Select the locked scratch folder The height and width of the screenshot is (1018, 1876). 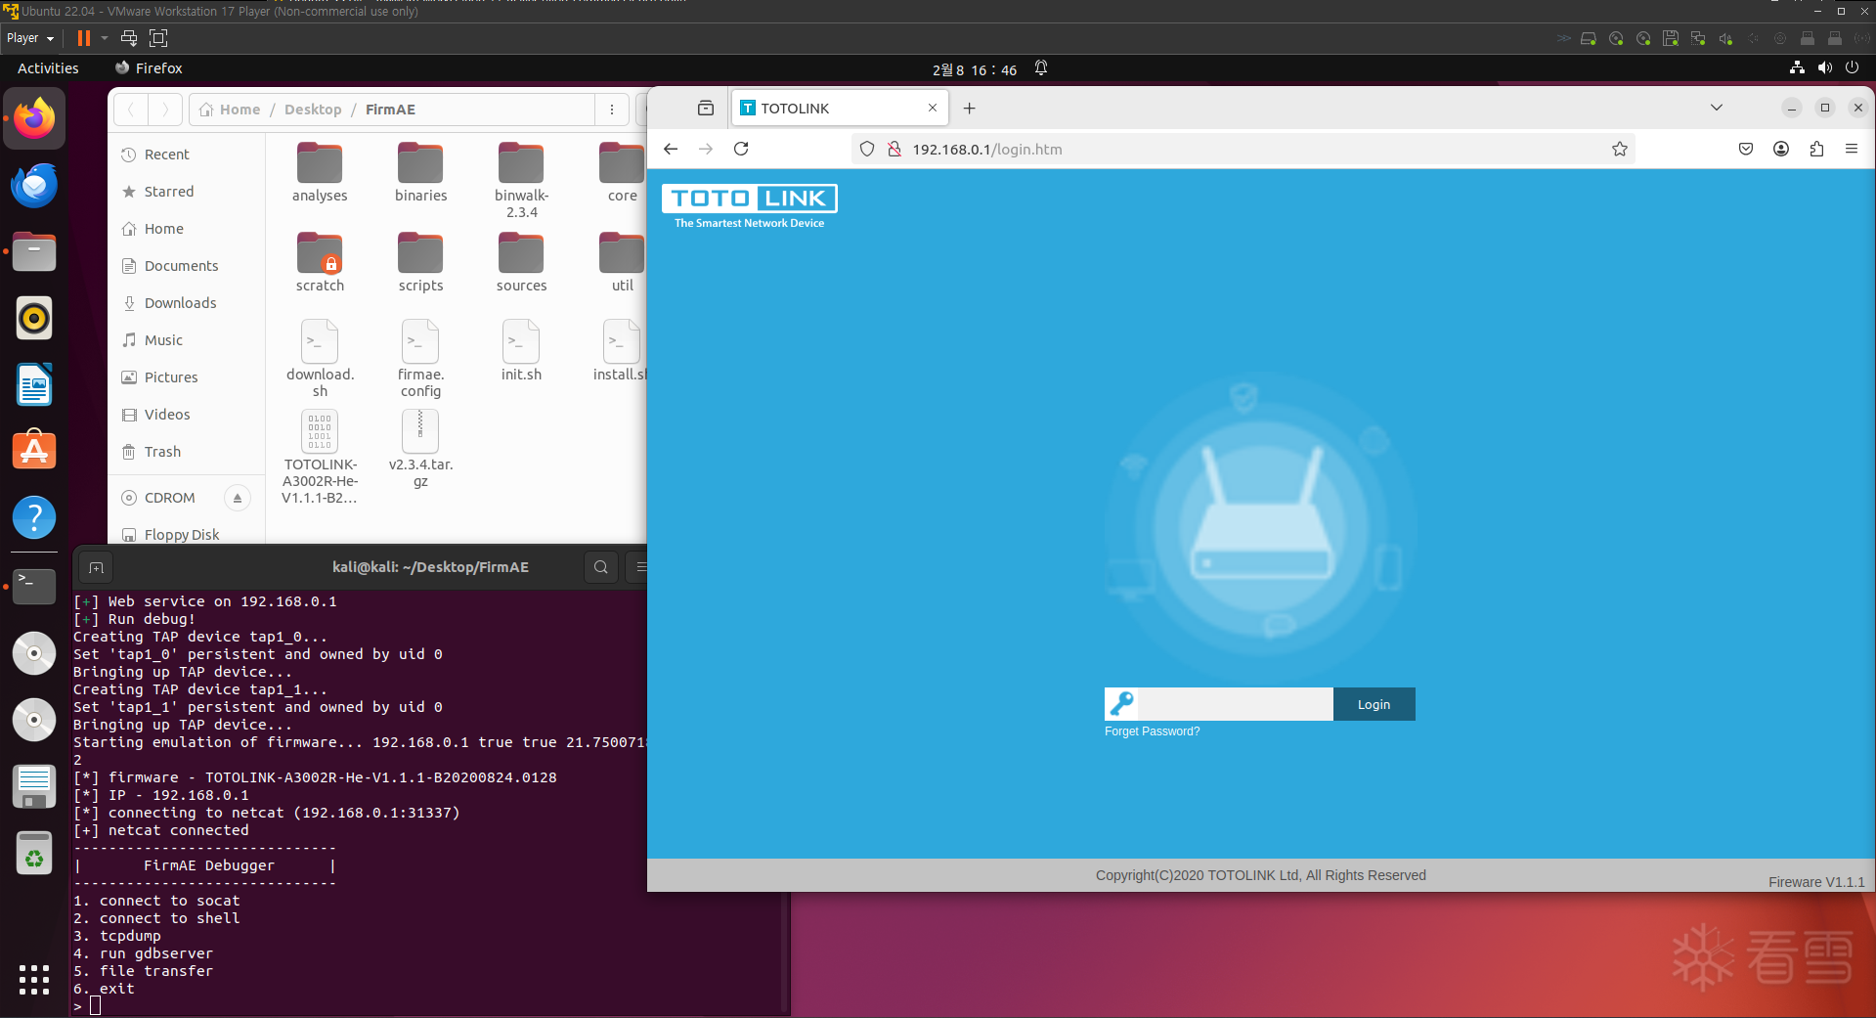320,262
